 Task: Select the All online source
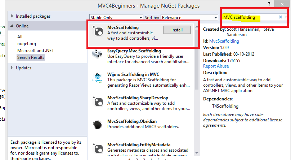(x=20, y=36)
